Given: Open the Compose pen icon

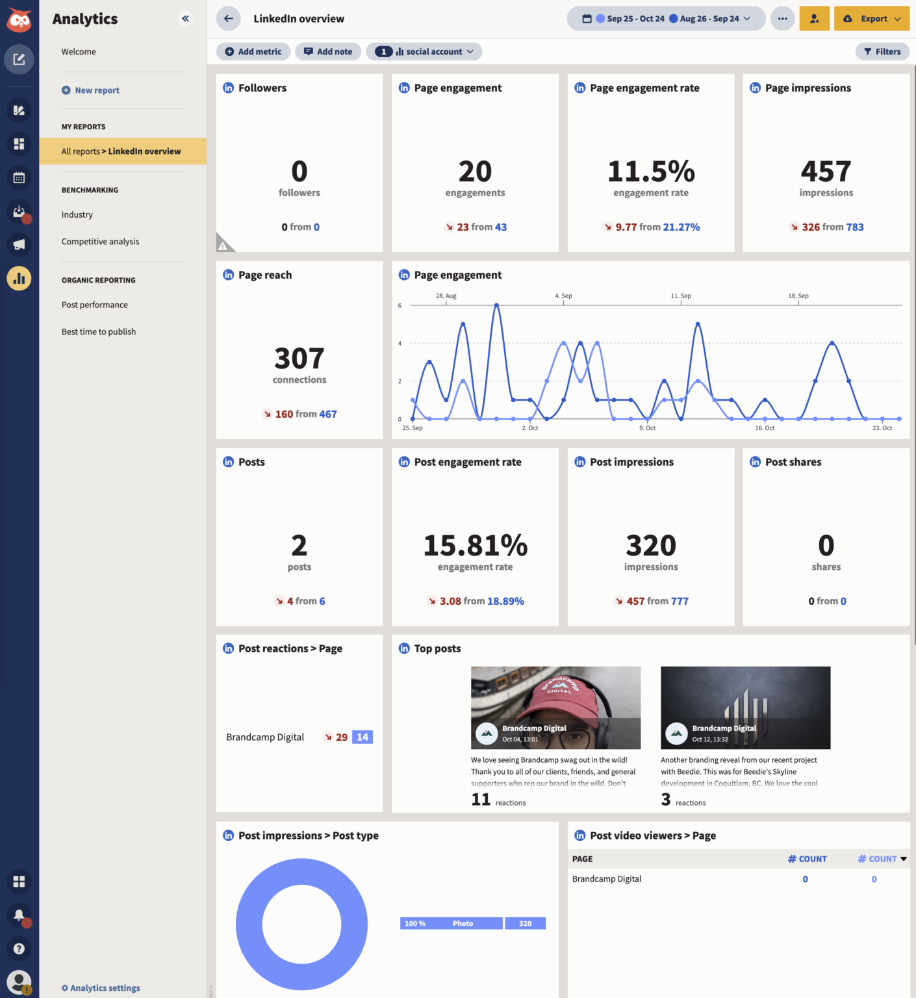Looking at the screenshot, I should pos(19,59).
